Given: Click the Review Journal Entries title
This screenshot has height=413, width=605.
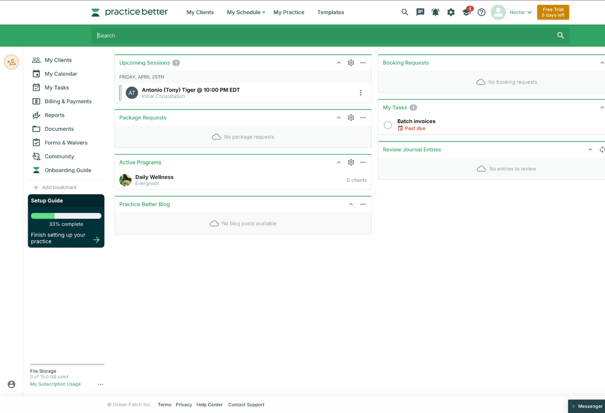Looking at the screenshot, I should pos(412,149).
